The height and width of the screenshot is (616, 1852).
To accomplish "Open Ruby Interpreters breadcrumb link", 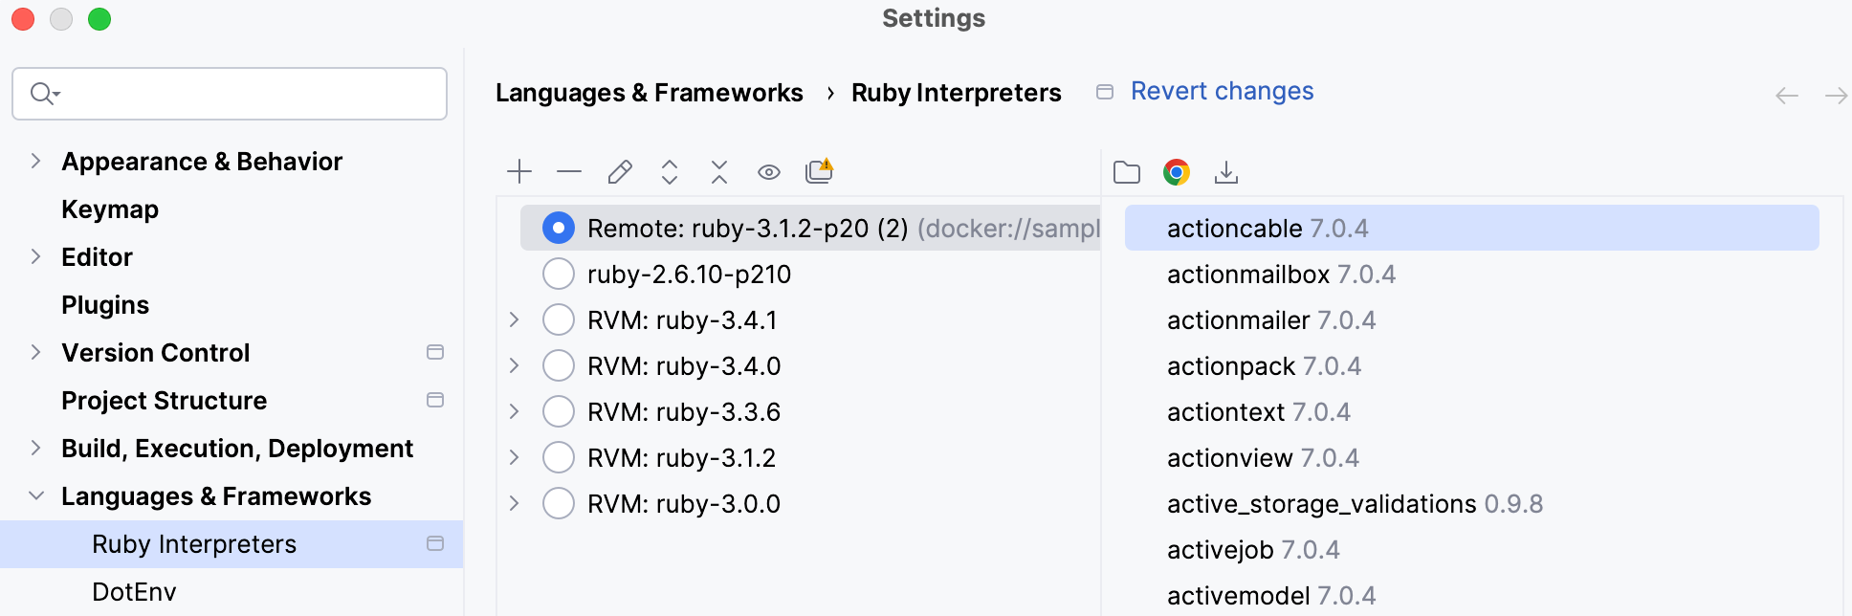I will 956,92.
